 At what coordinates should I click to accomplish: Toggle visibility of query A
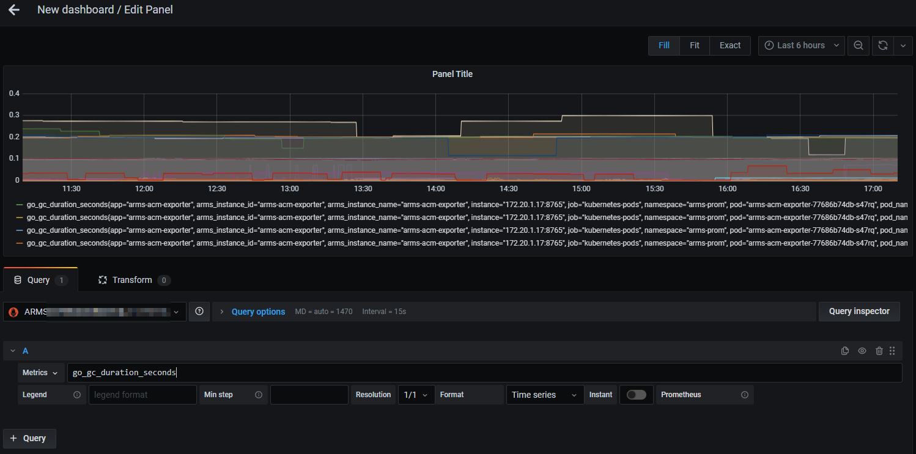[862, 351]
